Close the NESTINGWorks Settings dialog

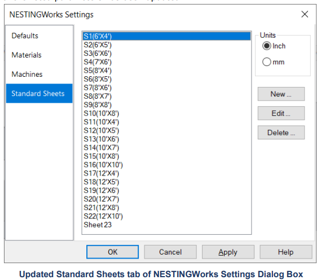click(x=305, y=14)
